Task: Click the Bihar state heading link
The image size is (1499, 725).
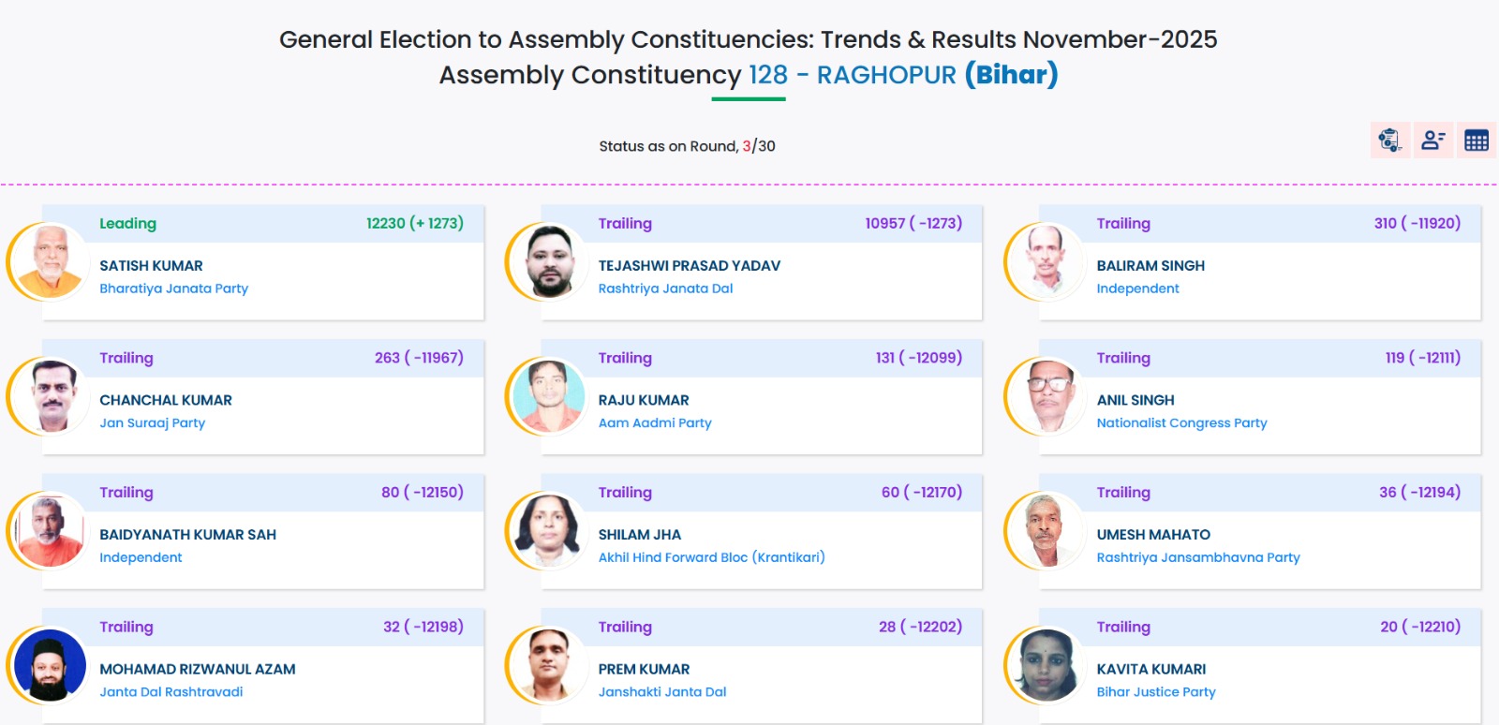Action: coord(1011,74)
